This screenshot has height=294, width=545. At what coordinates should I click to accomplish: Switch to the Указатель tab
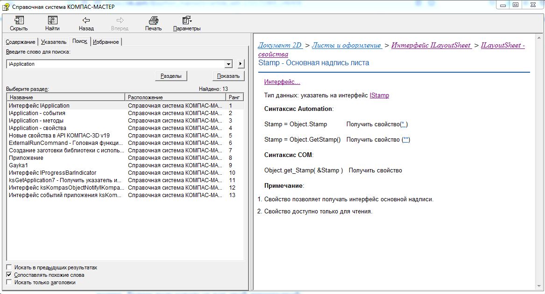click(x=54, y=42)
